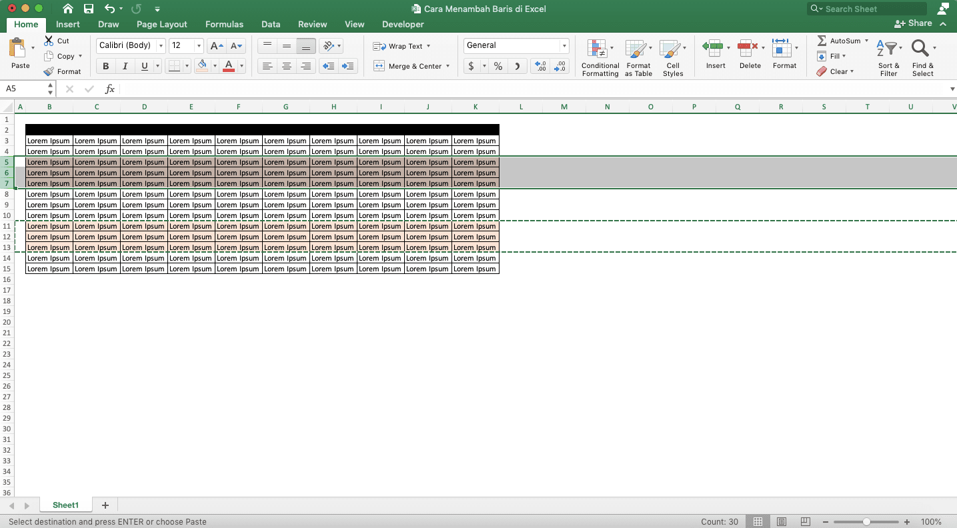
Task: Cut the selected rows
Action: pyautogui.click(x=57, y=41)
